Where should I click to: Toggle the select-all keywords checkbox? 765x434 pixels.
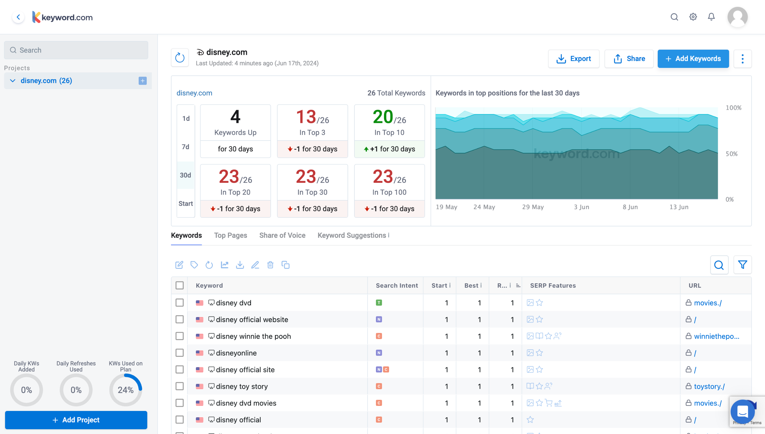[180, 285]
